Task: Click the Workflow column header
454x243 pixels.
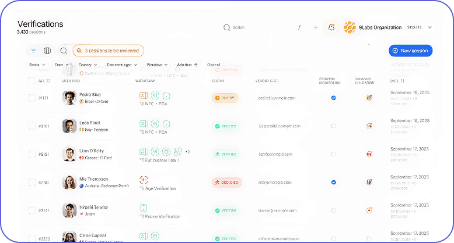Action: coord(145,81)
